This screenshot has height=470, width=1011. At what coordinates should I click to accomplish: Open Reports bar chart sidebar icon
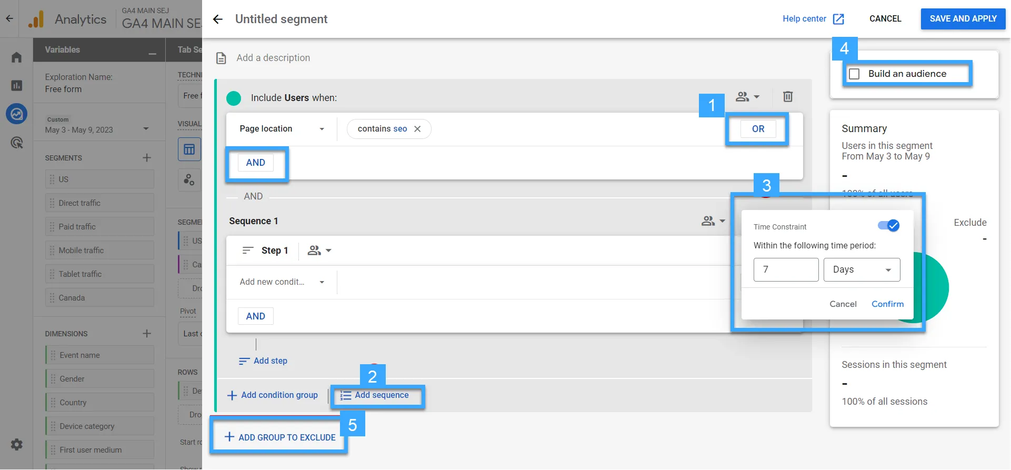click(17, 85)
